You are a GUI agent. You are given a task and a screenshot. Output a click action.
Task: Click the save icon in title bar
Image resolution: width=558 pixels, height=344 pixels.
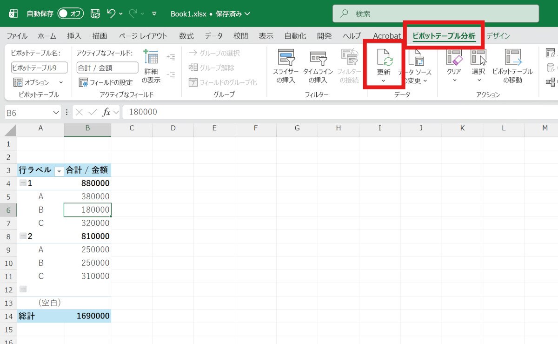[95, 13]
